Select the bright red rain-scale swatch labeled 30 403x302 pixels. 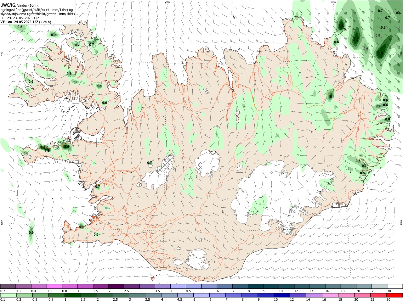[394, 295]
